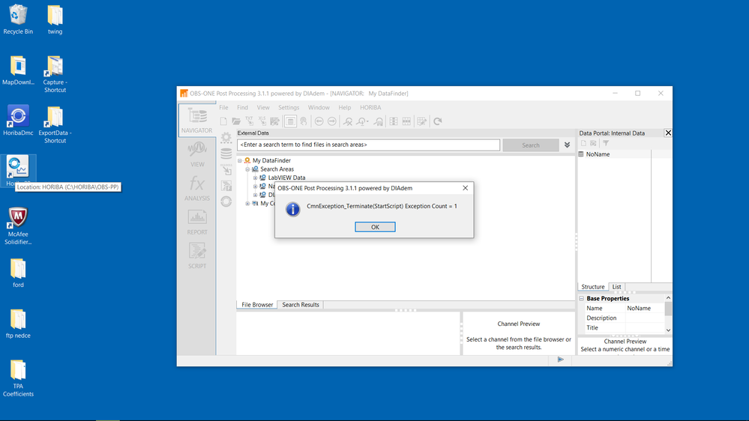749x421 pixels.
Task: Switch to the File Browser tab
Action: (x=257, y=305)
